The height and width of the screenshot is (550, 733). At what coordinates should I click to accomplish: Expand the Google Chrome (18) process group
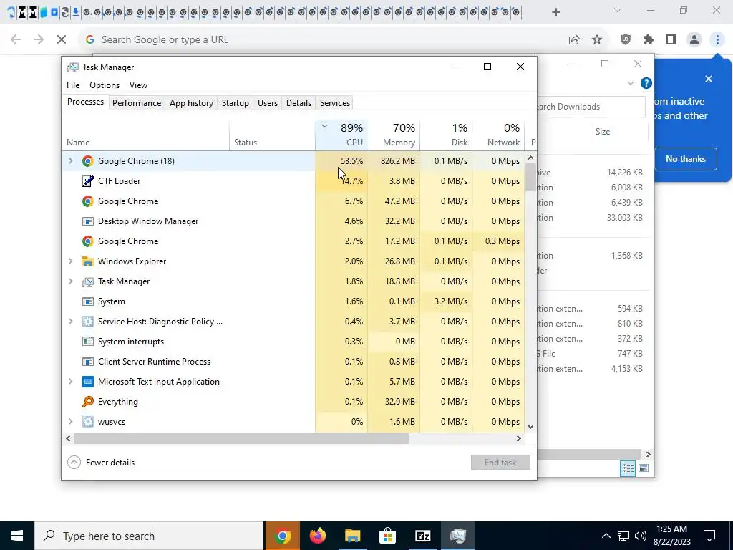(x=71, y=161)
